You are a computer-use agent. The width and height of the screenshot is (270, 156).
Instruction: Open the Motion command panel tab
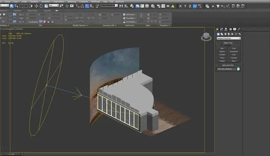[x=230, y=29]
